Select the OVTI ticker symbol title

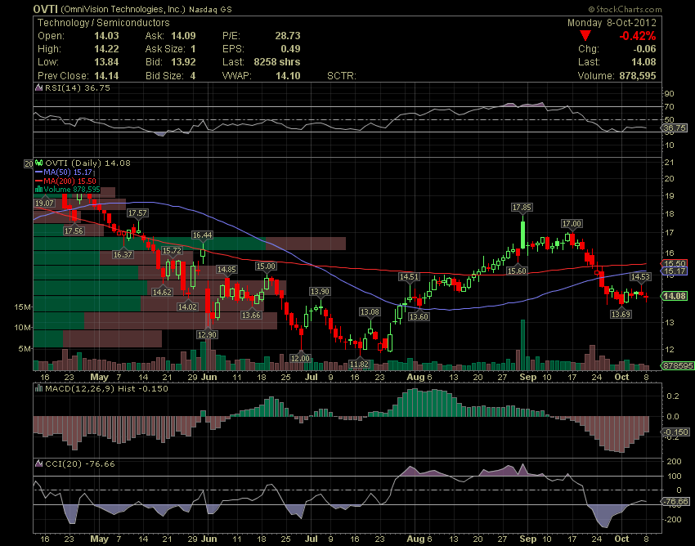click(x=45, y=9)
